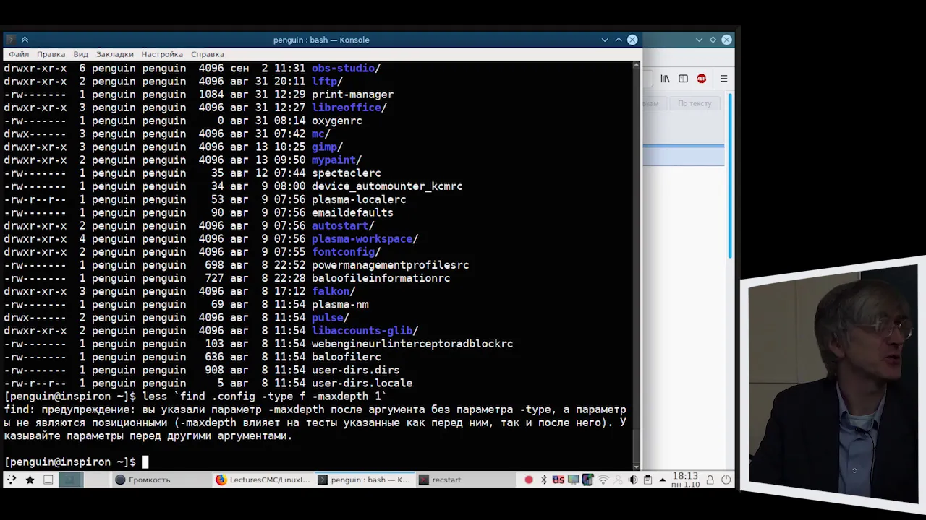Expand hidden tray icons arrow
The image size is (926, 520).
click(662, 480)
